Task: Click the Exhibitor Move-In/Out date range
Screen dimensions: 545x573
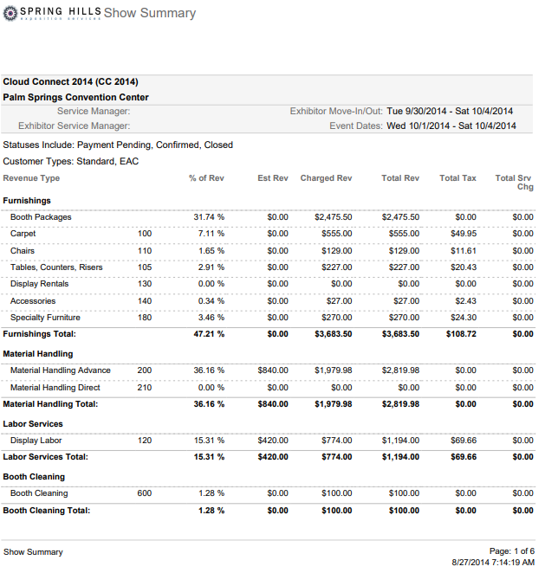Action: coord(450,111)
